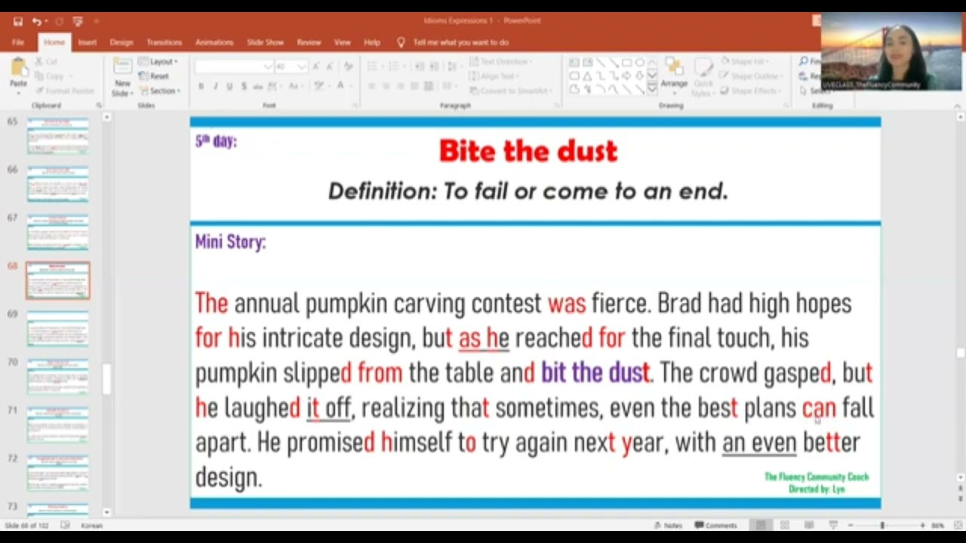Click the Cut button

tap(45, 62)
